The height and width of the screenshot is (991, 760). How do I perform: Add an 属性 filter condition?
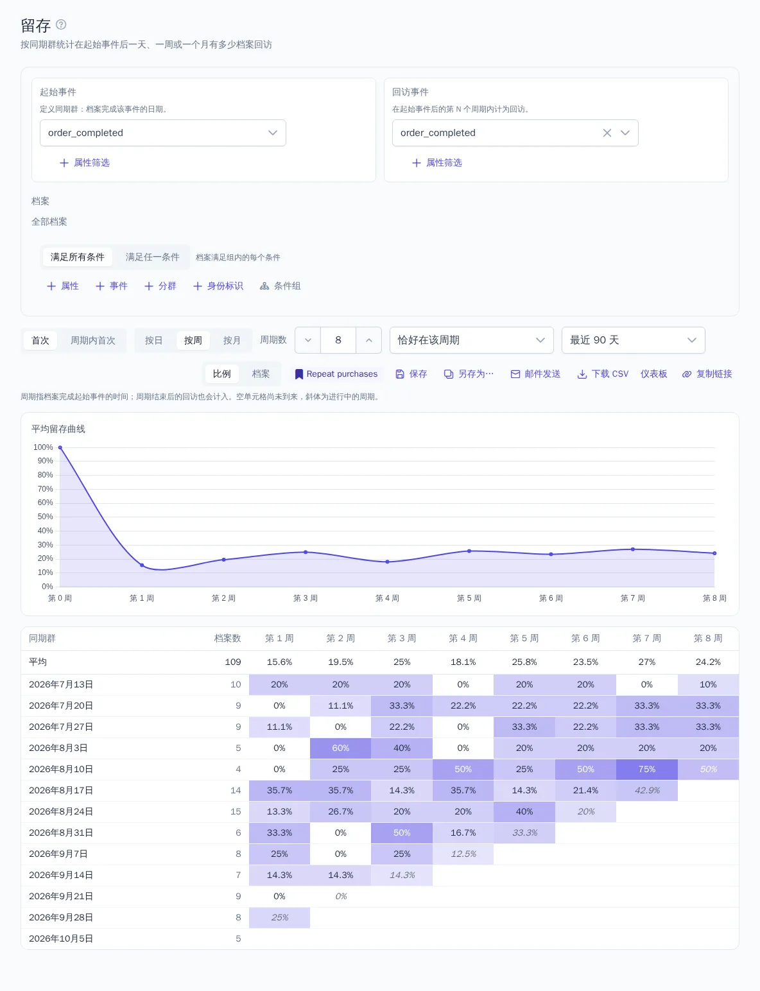tap(63, 286)
